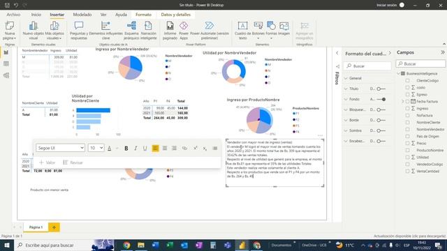Screen dimensions: 447x251
Task: Toggle the Bloquear switch
Action: 381,109
